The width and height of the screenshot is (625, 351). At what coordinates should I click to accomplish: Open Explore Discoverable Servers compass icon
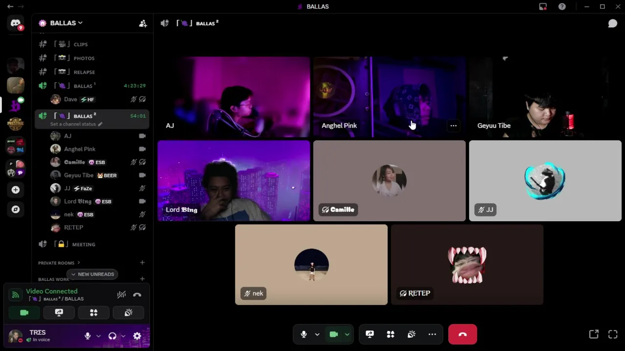click(x=16, y=209)
